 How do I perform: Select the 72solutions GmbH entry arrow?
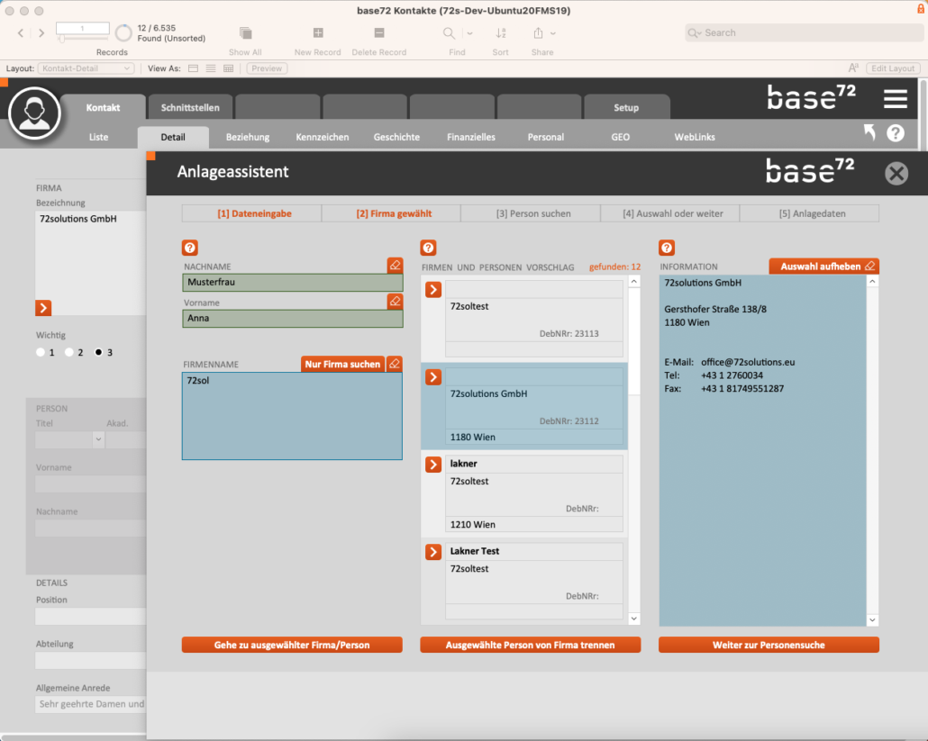(433, 377)
